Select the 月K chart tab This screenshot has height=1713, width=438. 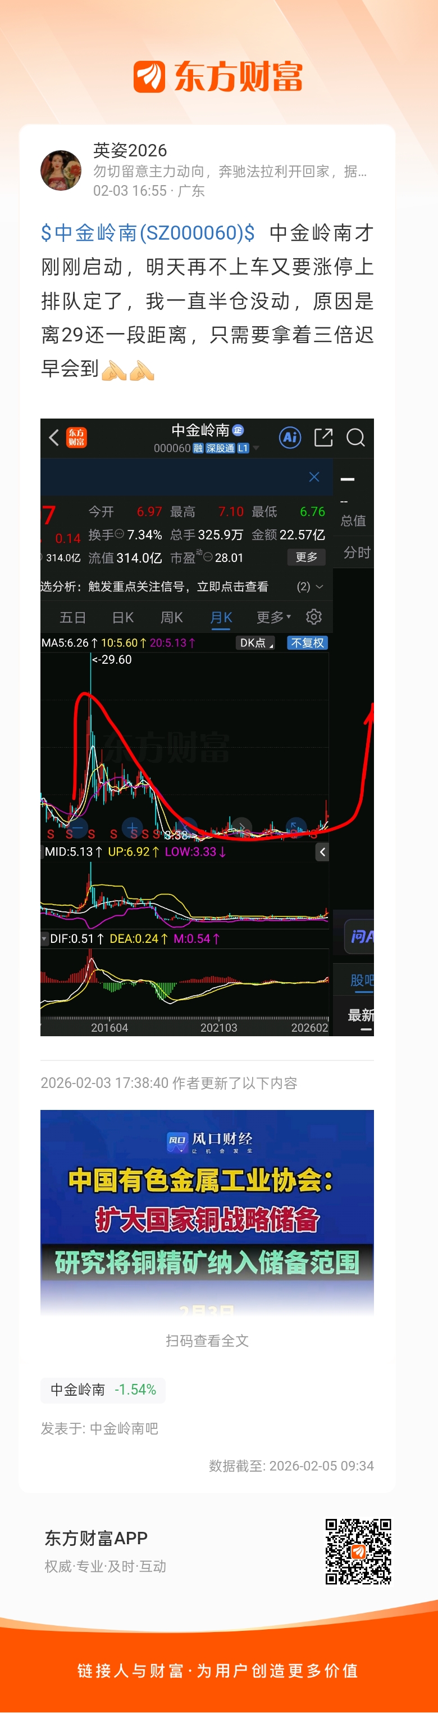pos(221,617)
